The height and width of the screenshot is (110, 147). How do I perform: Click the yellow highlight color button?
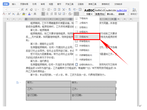(24, 14)
